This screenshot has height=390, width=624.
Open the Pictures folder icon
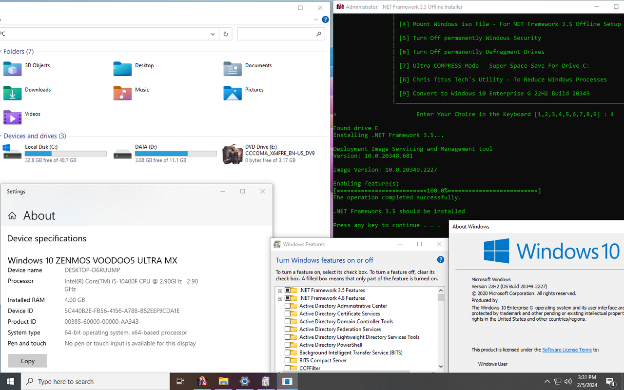233,93
